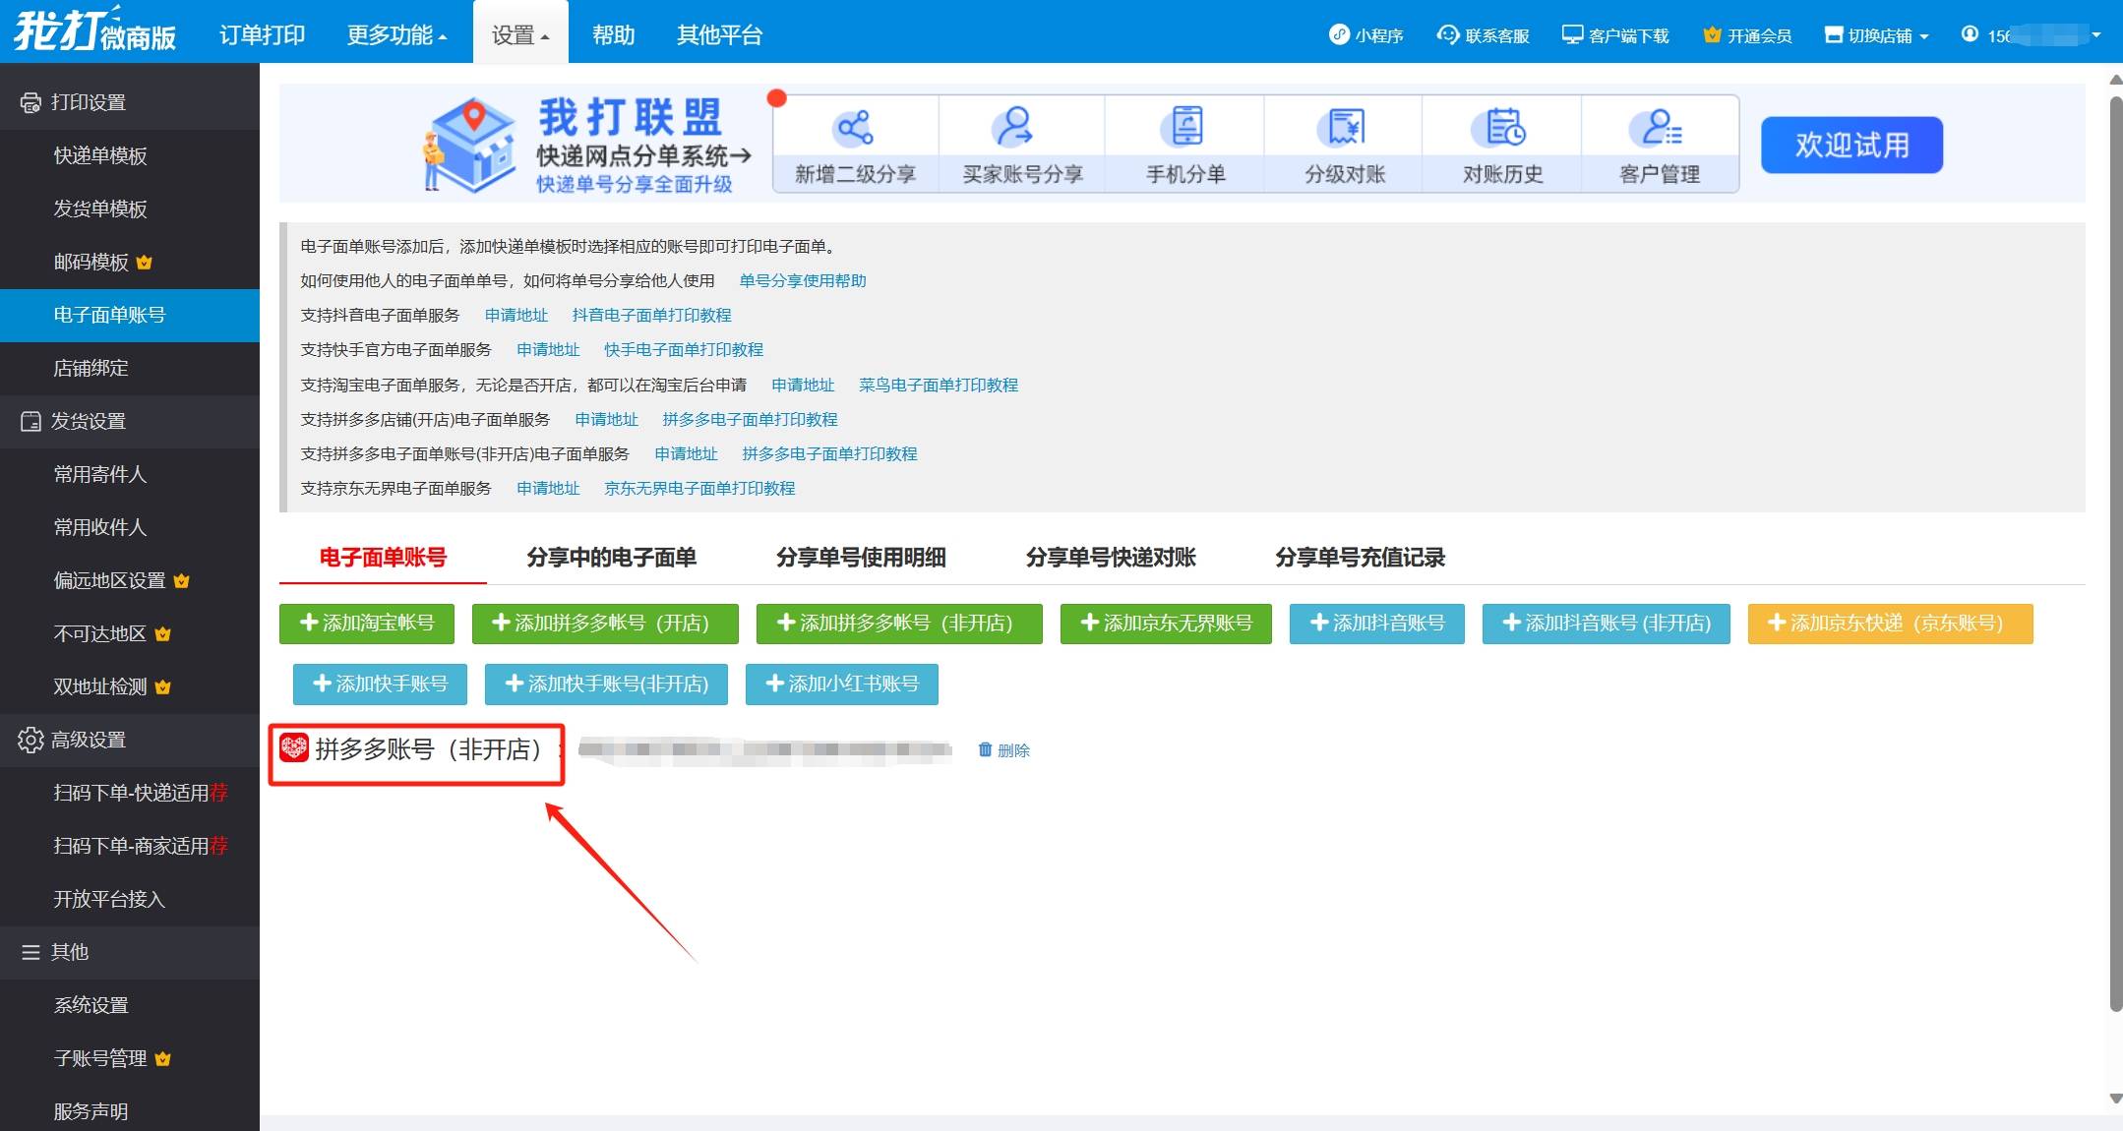This screenshot has width=2123, height=1131.
Task: Switch to the 分享单号使用明细 tab
Action: (861, 558)
